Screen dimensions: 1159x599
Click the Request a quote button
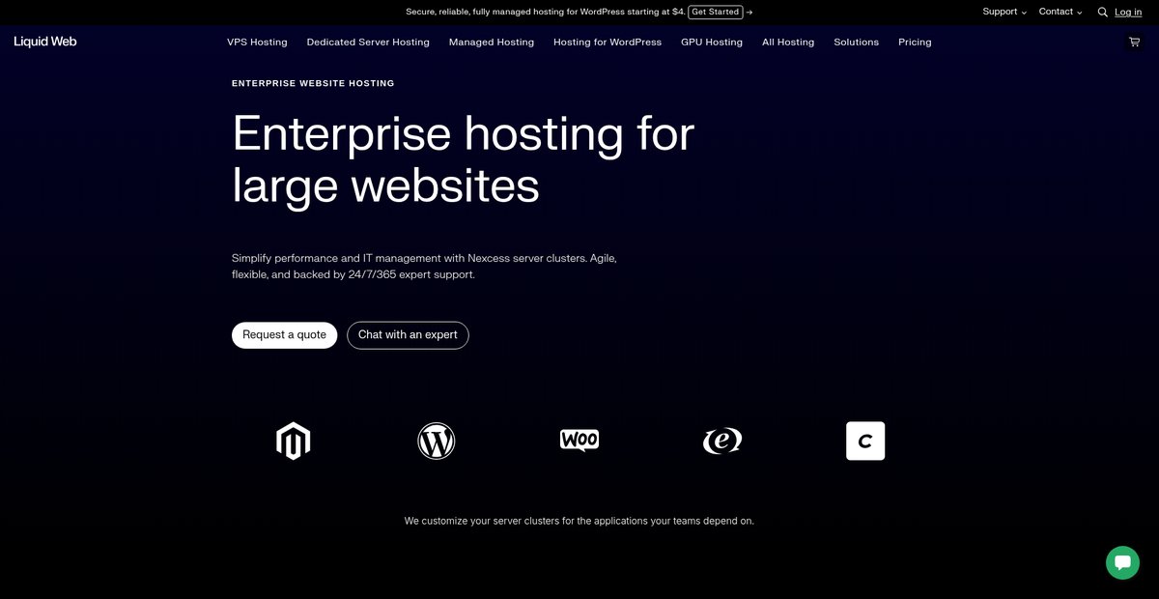coord(285,335)
